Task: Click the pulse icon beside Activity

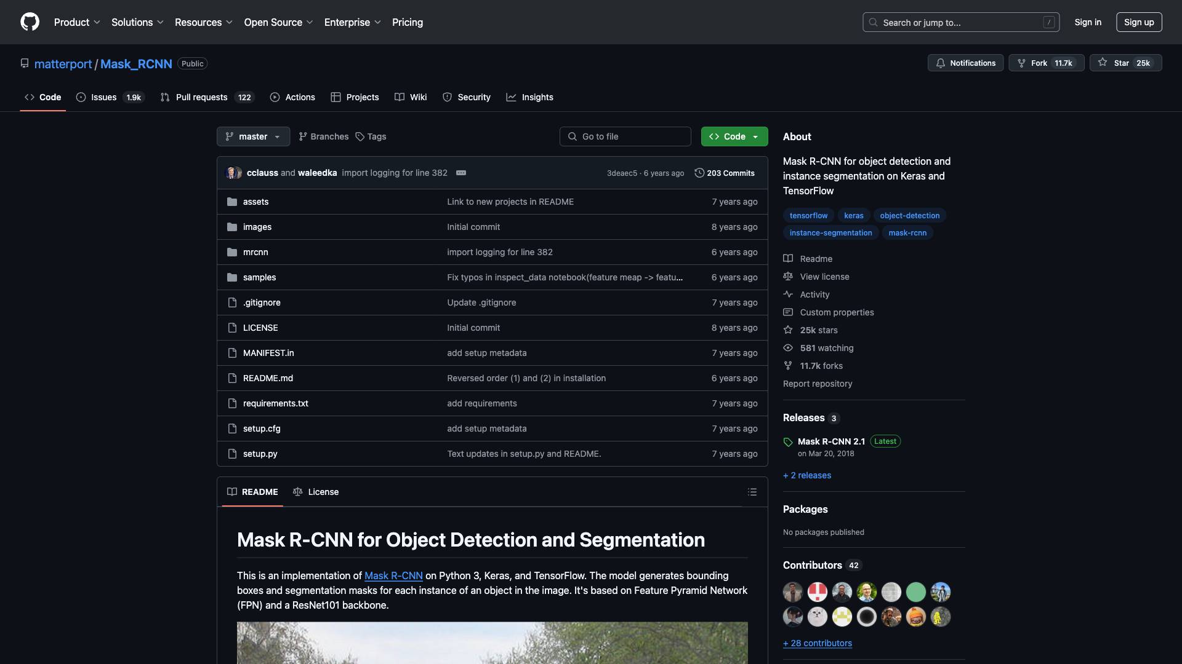Action: click(x=788, y=294)
